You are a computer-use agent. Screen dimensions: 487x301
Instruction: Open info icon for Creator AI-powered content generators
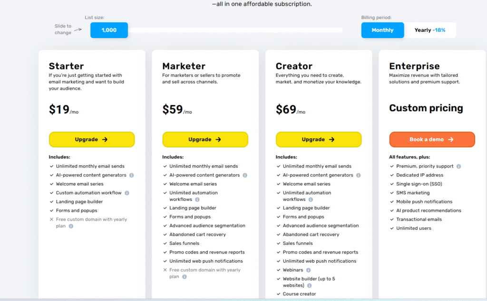[359, 175]
